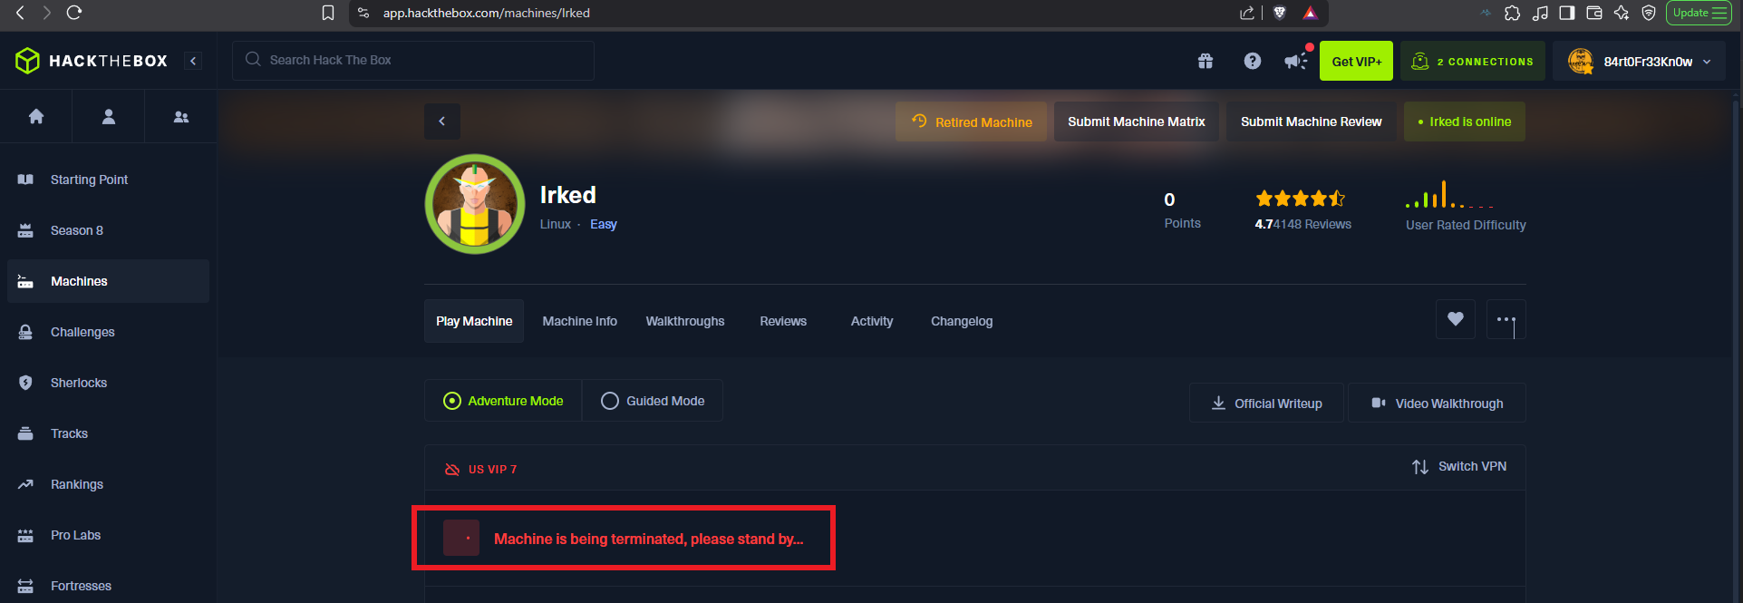Open site settings icon in address bar
The height and width of the screenshot is (603, 1743).
[x=363, y=13]
